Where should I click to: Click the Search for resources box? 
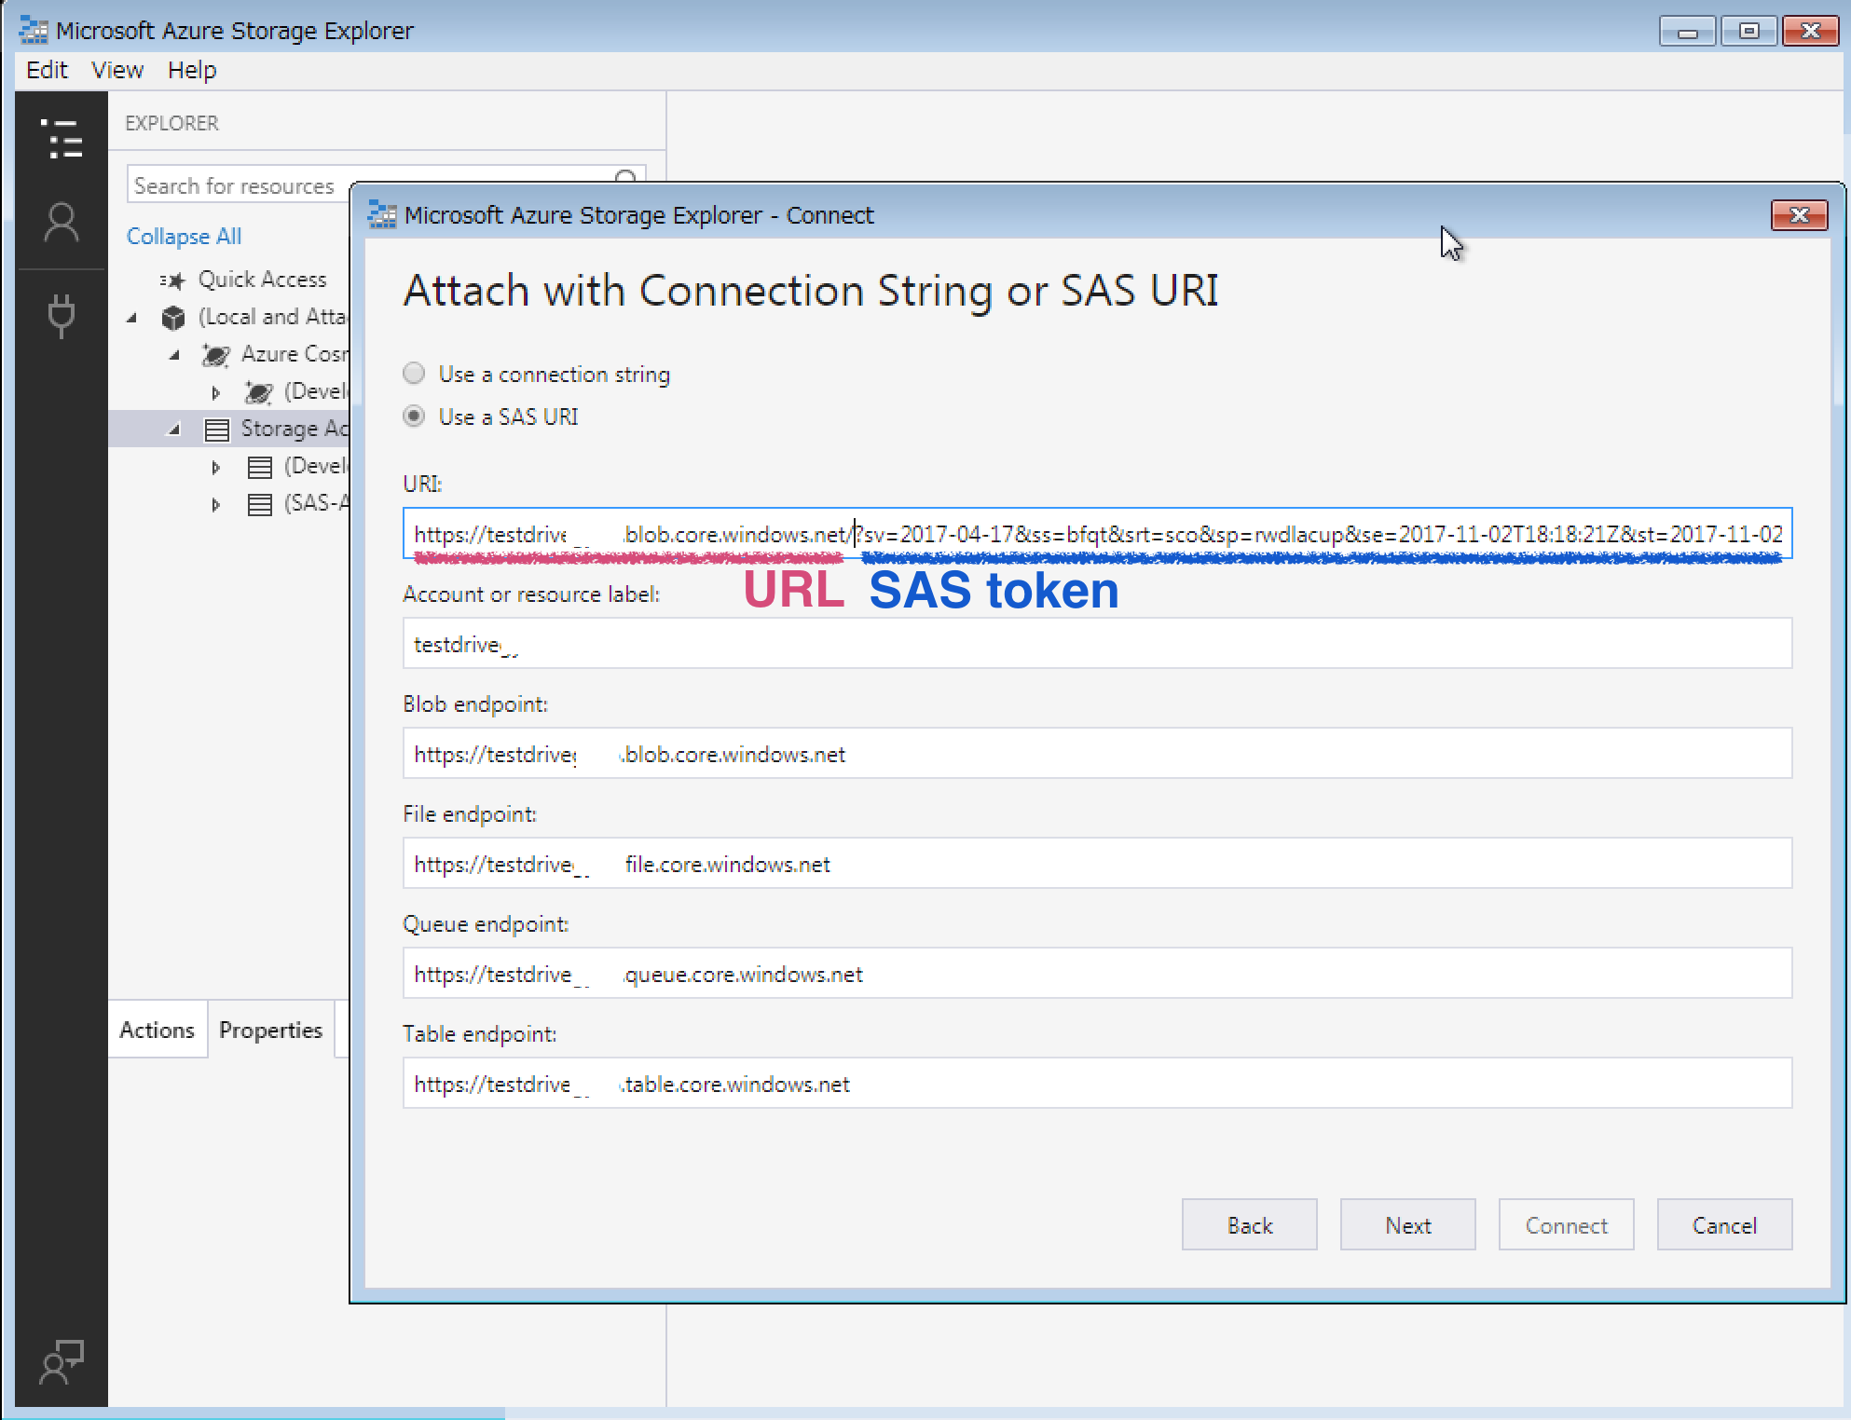(240, 185)
